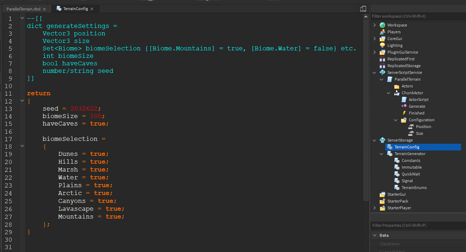Viewport: 466px width, 252px height.
Task: Expand the CoreGui node
Action: click(x=374, y=39)
